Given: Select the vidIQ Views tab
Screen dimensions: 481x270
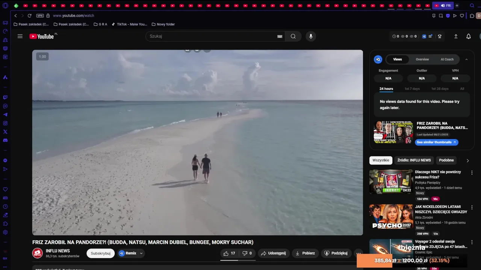Looking at the screenshot, I should tap(398, 59).
